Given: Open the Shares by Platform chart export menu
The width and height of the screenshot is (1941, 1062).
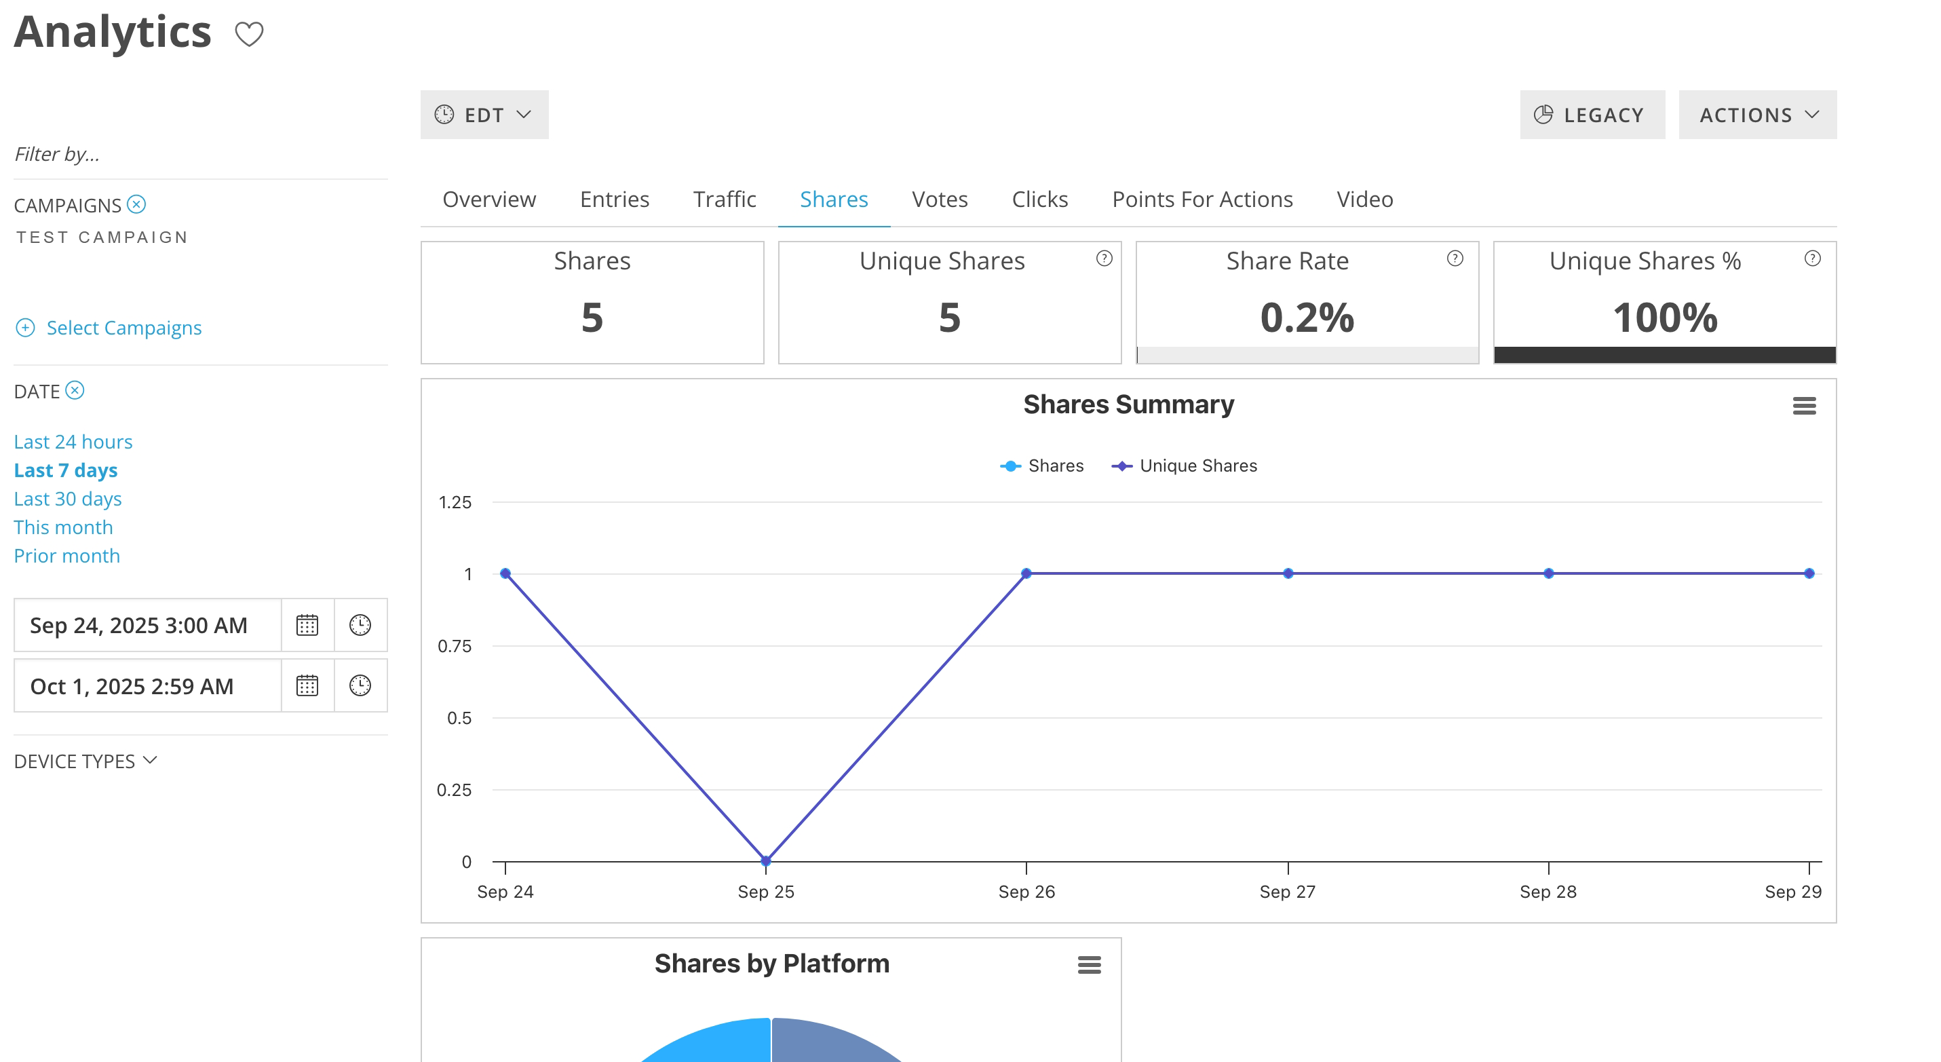Looking at the screenshot, I should 1089,964.
